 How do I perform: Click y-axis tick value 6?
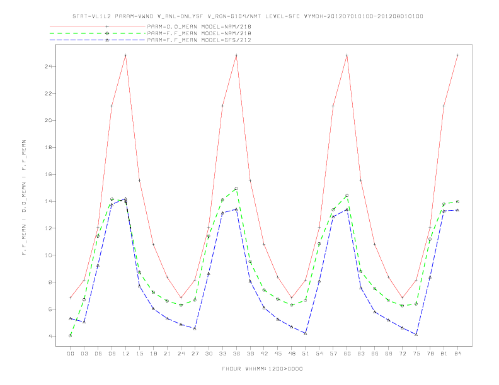tap(50, 309)
